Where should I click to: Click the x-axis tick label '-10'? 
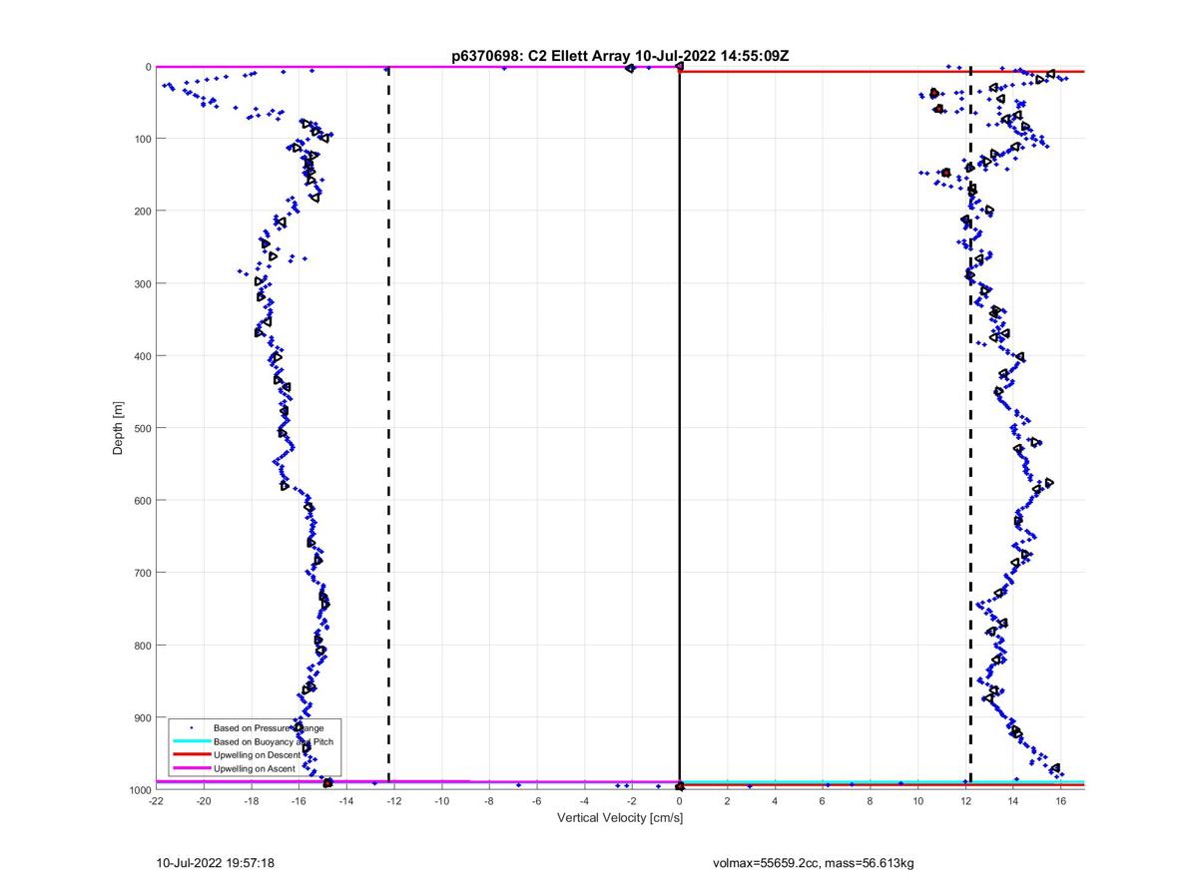point(441,800)
